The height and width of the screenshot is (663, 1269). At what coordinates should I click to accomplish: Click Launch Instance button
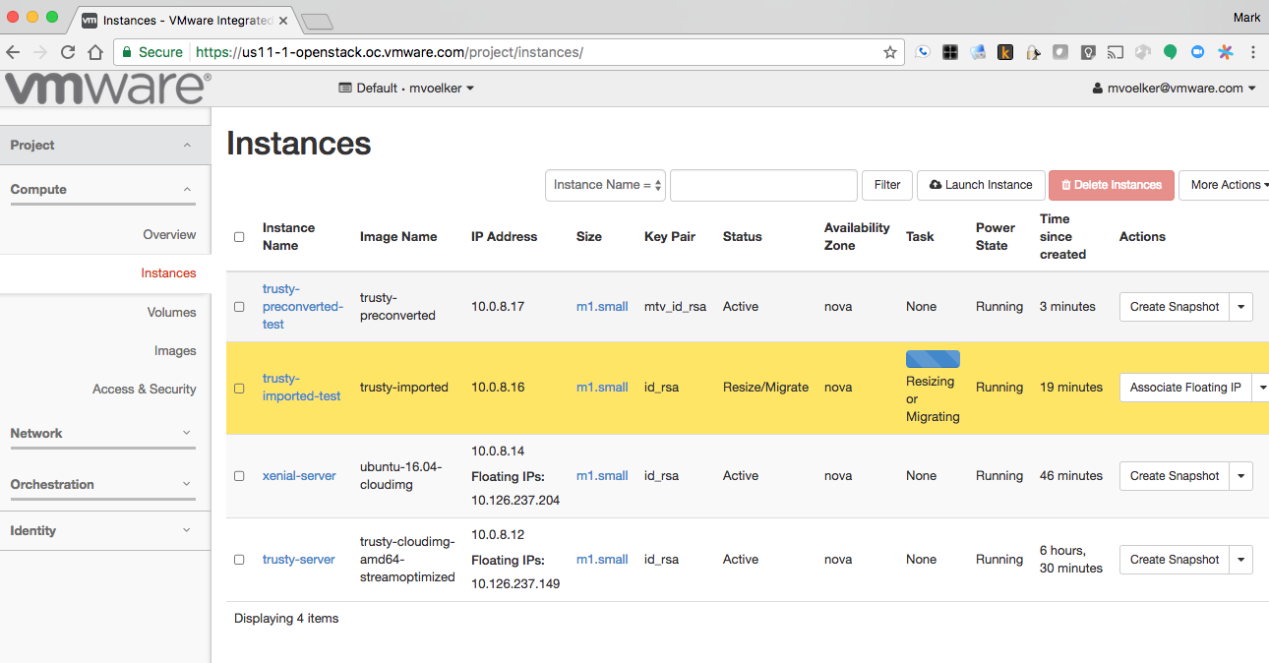coord(981,185)
